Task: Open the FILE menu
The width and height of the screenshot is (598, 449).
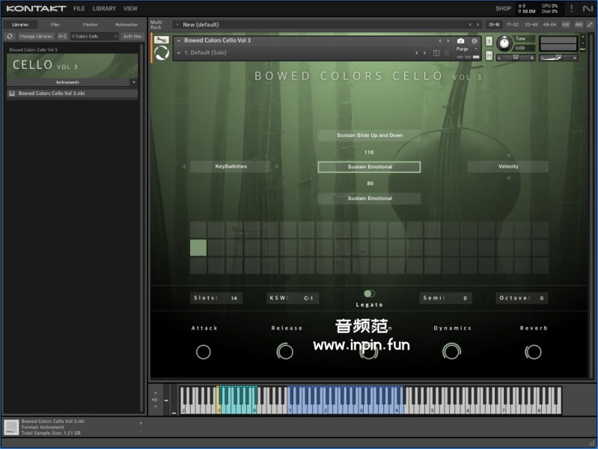Action: [x=79, y=8]
